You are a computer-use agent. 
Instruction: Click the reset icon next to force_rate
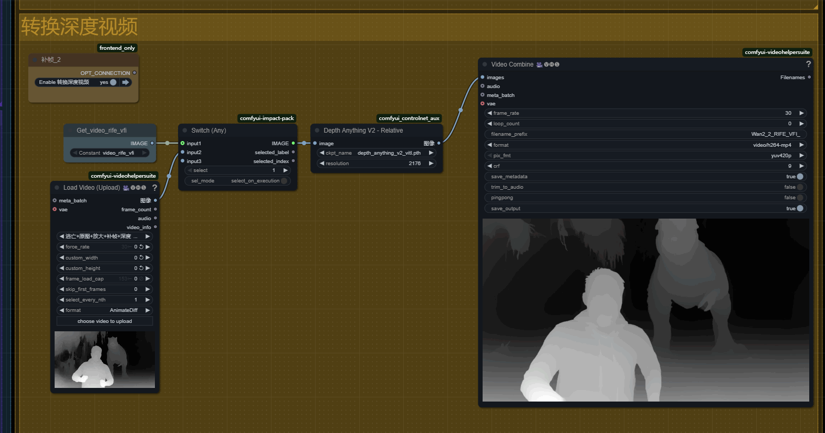click(141, 247)
